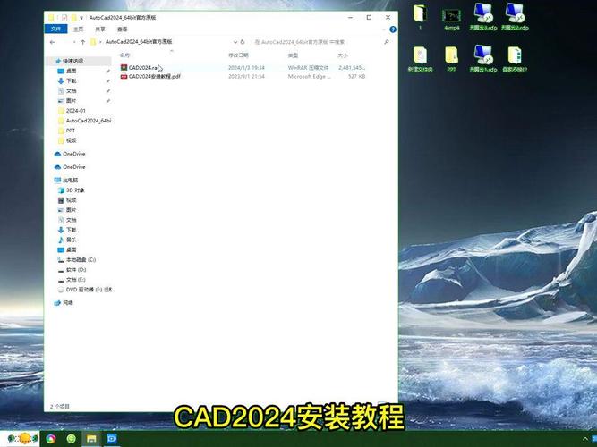The image size is (597, 447).
Task: Open the rightmost folder in bottom desktop row
Action: pos(515,59)
